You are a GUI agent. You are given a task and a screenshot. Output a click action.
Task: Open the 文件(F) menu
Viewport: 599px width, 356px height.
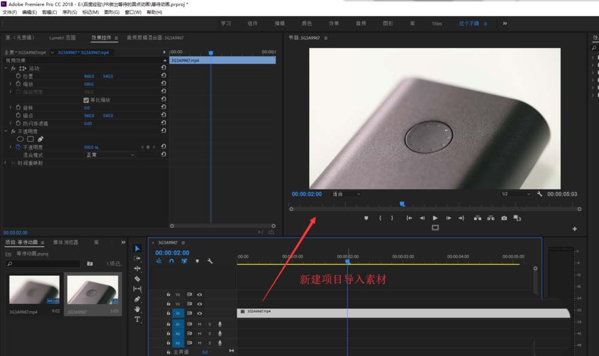click(x=10, y=12)
